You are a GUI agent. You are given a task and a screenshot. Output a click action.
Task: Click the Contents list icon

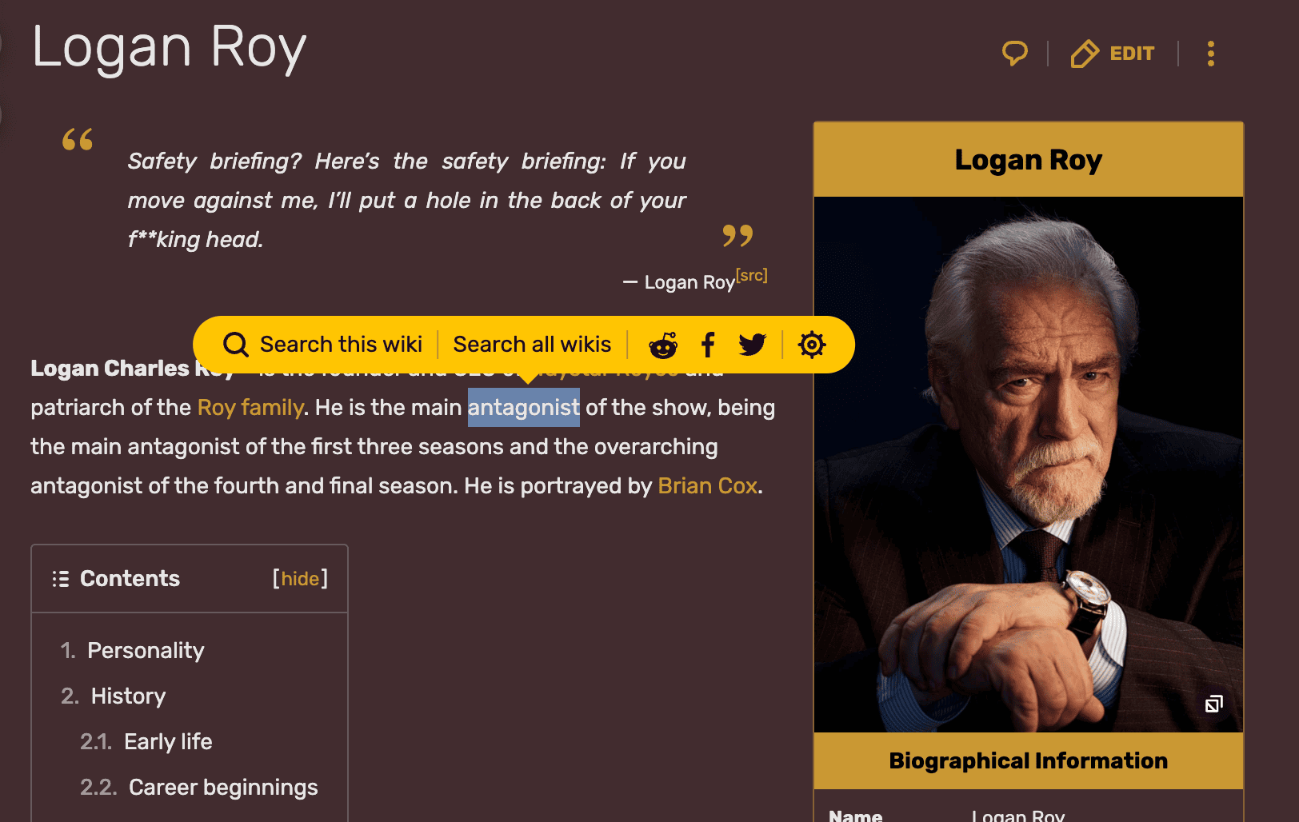pos(60,579)
